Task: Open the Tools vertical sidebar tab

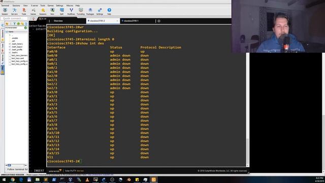Action: pos(3,47)
